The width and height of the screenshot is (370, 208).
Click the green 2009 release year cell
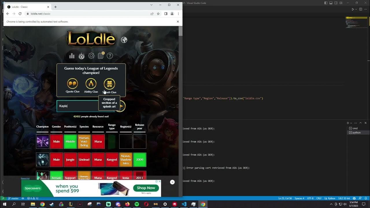pyautogui.click(x=140, y=160)
